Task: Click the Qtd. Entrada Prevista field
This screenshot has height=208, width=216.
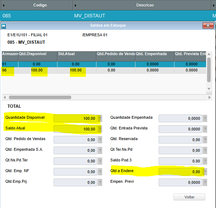Action: click(181, 129)
